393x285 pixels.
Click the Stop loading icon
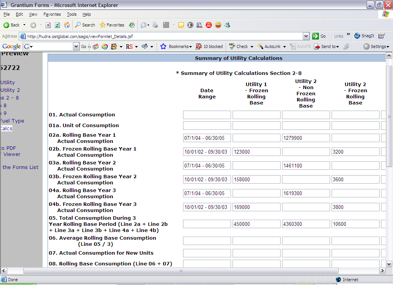point(48,25)
